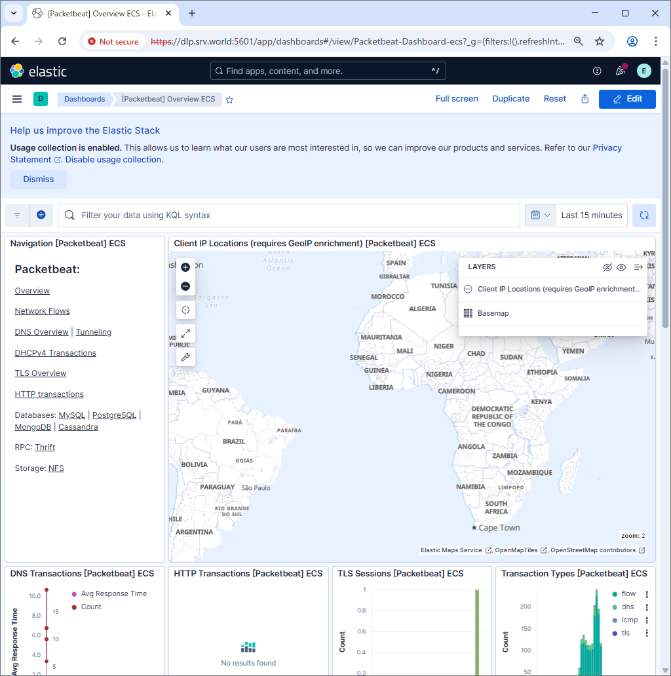Image resolution: width=671 pixels, height=676 pixels.
Task: Zoom out on the map
Action: [x=185, y=286]
